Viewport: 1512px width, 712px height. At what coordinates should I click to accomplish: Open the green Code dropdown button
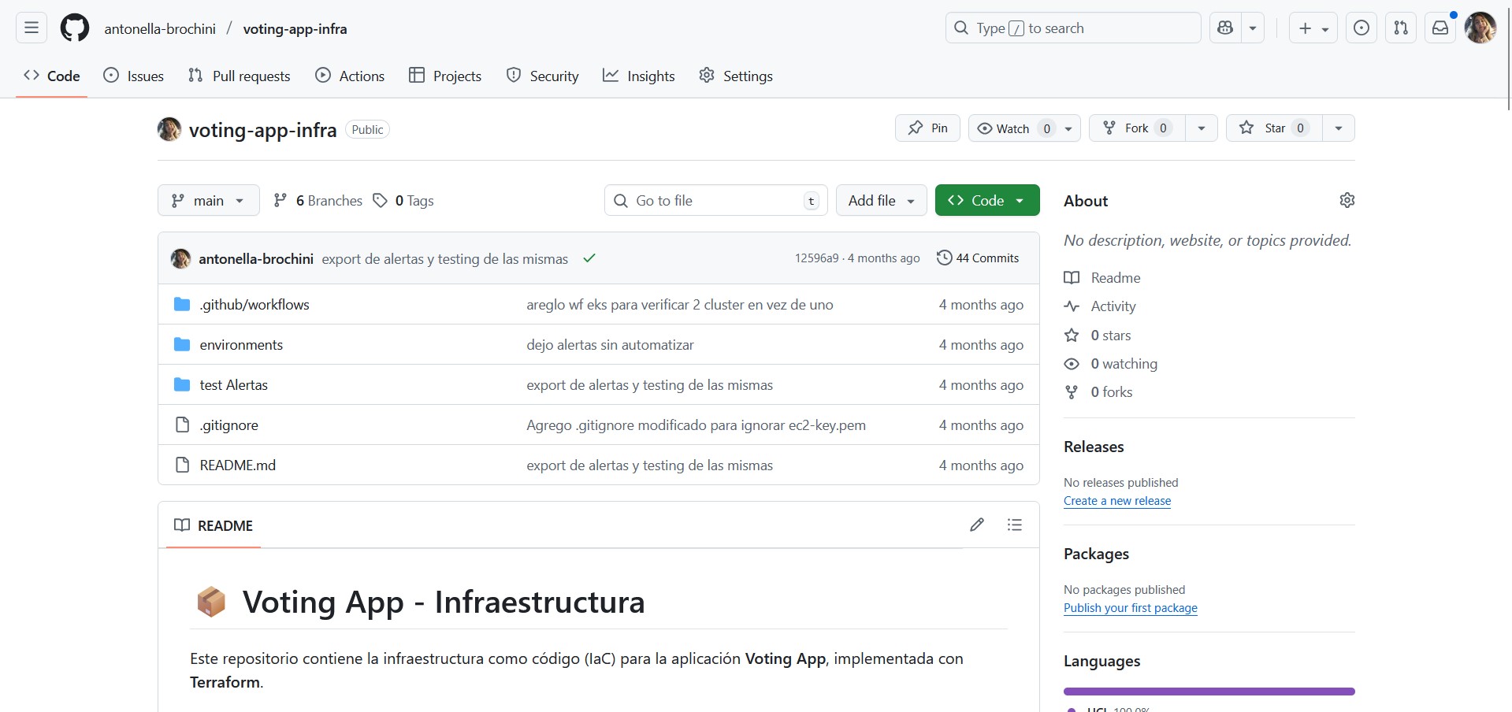click(x=986, y=201)
